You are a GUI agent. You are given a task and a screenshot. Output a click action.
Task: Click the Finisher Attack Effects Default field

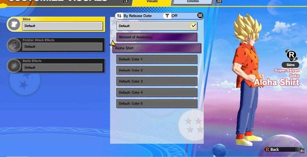[62, 47]
